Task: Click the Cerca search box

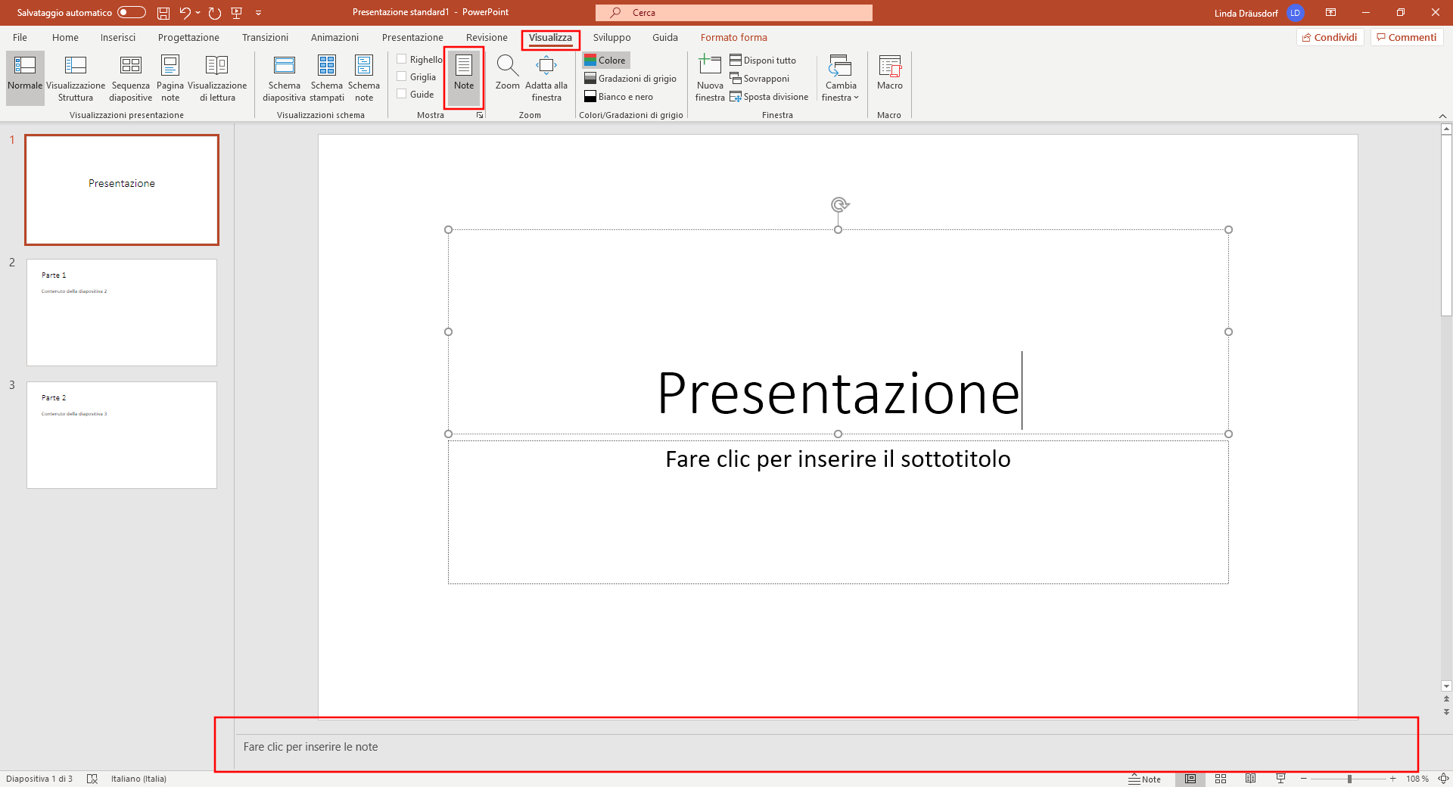Action: [x=734, y=13]
